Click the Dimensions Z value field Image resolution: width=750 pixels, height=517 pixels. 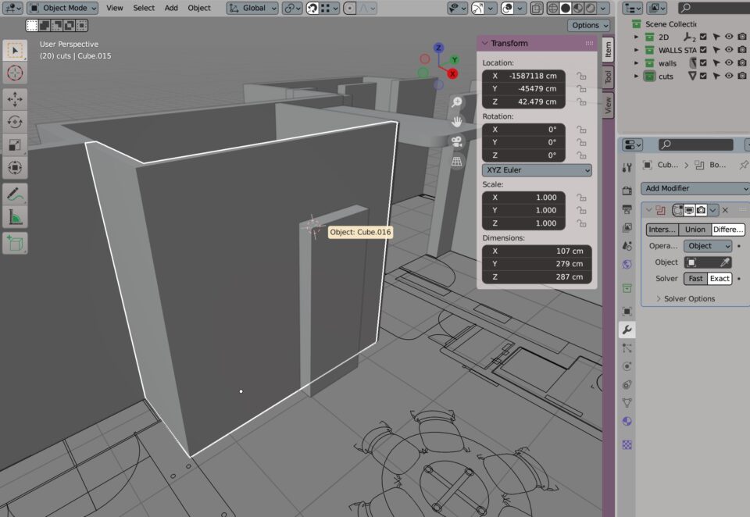point(537,276)
